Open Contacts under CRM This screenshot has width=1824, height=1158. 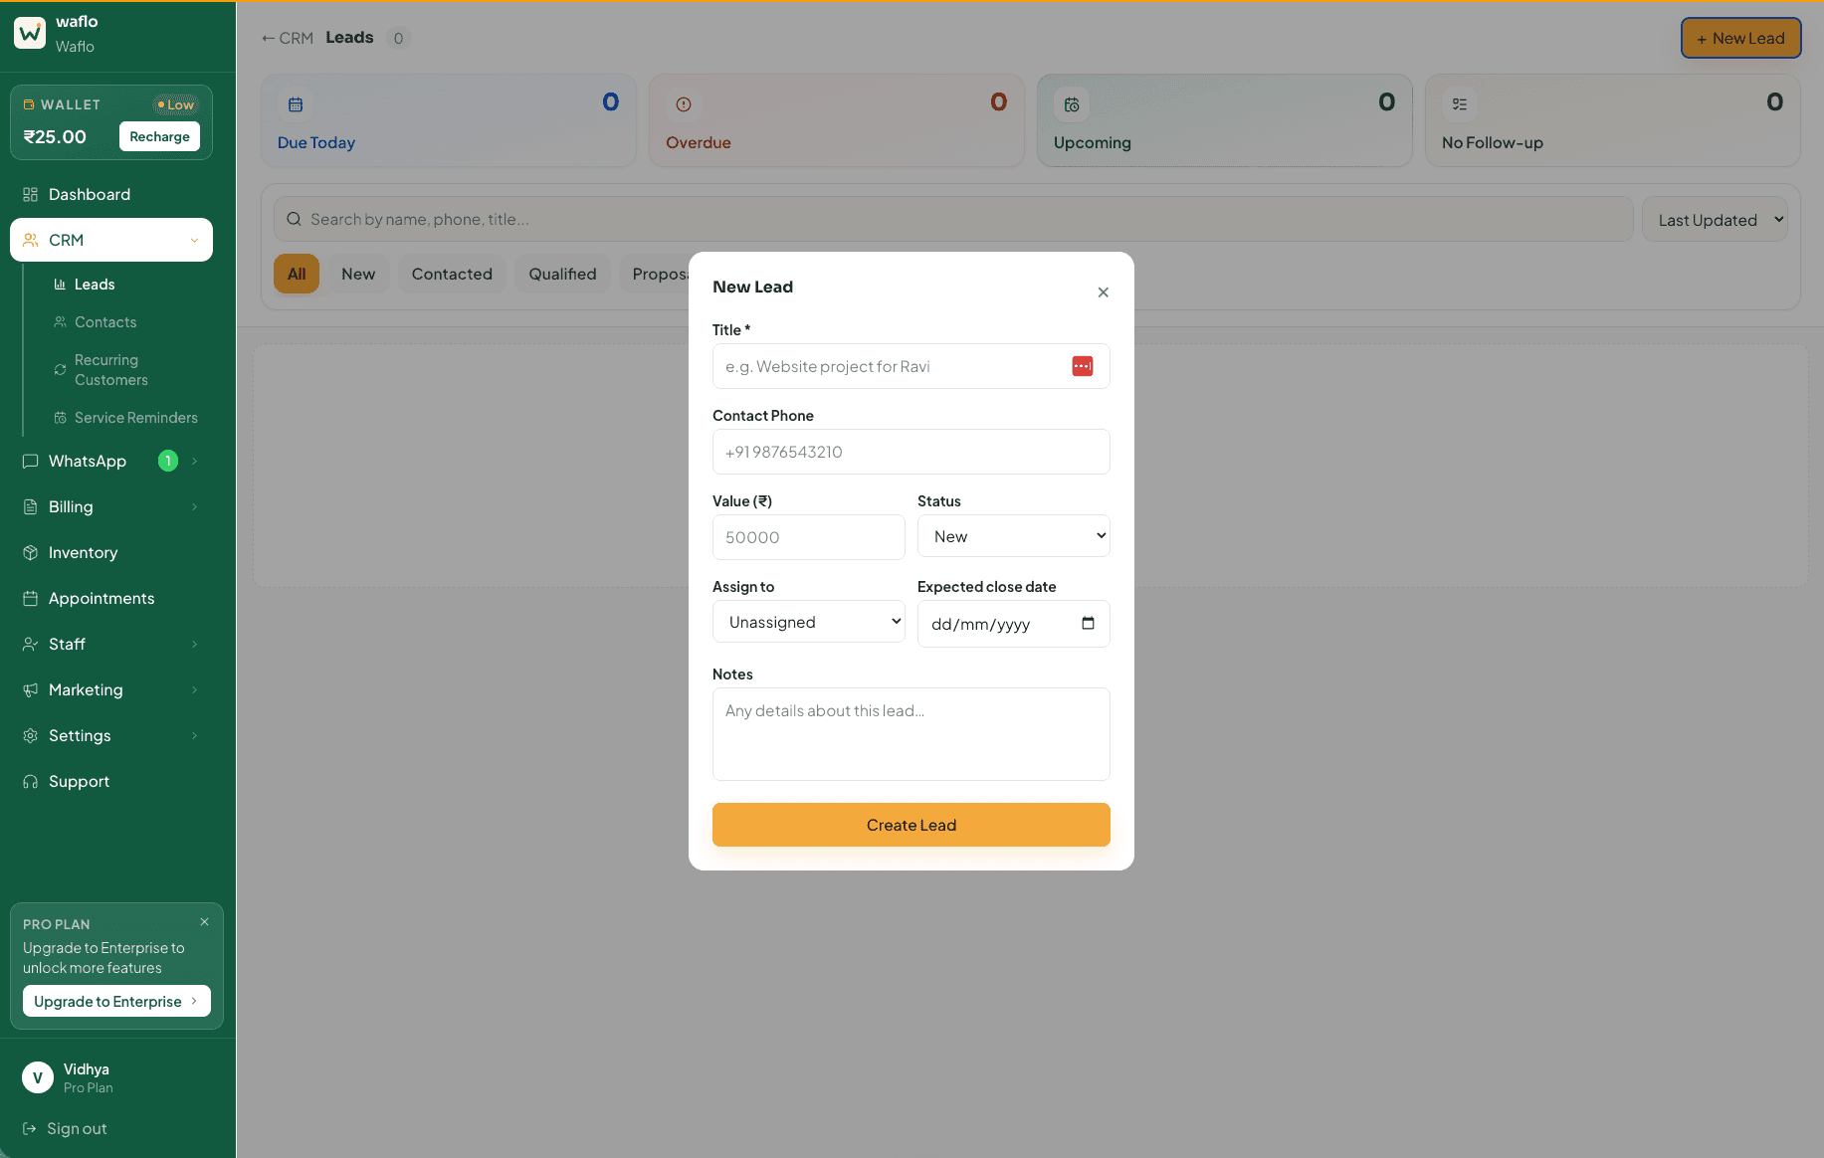(105, 322)
